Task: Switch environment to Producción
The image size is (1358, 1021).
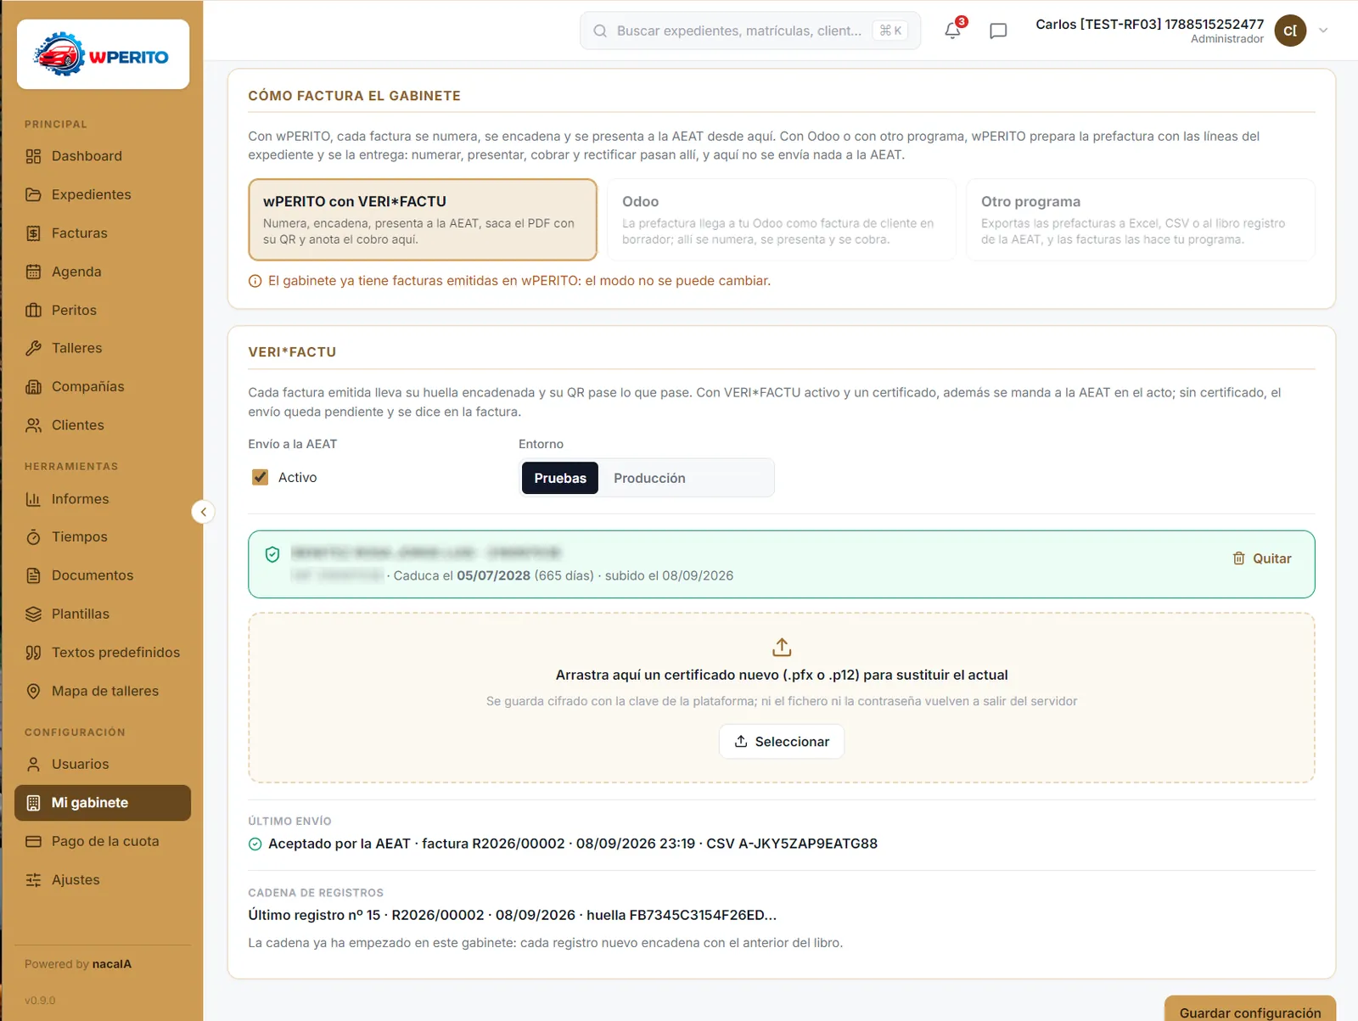Action: pos(649,478)
